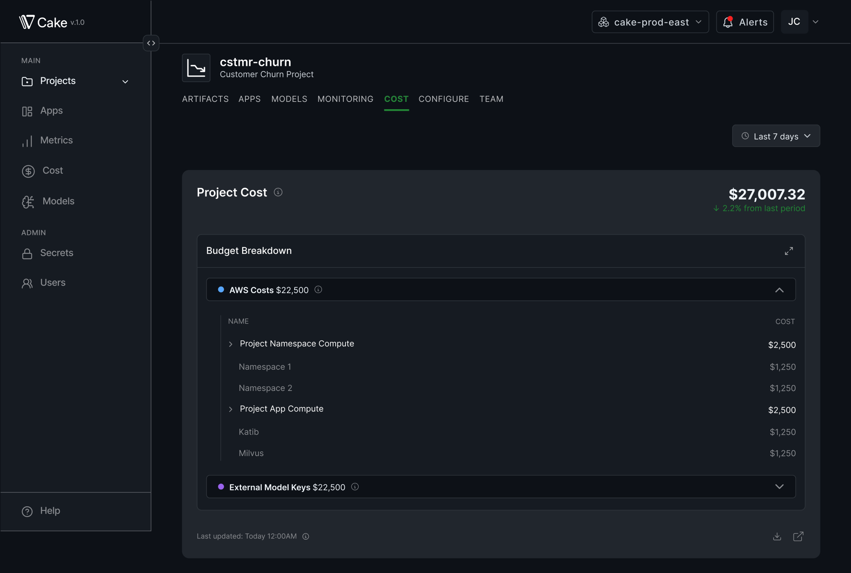
Task: Switch to the CONFIGURE tab
Action: coord(443,99)
